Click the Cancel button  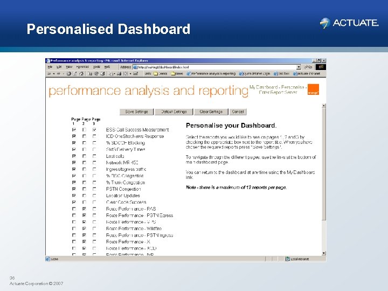[238, 112]
